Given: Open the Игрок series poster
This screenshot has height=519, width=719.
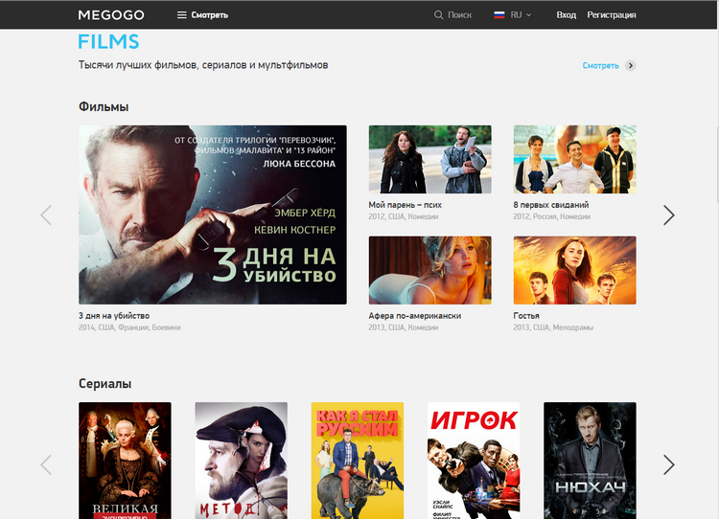Looking at the screenshot, I should 474,461.
